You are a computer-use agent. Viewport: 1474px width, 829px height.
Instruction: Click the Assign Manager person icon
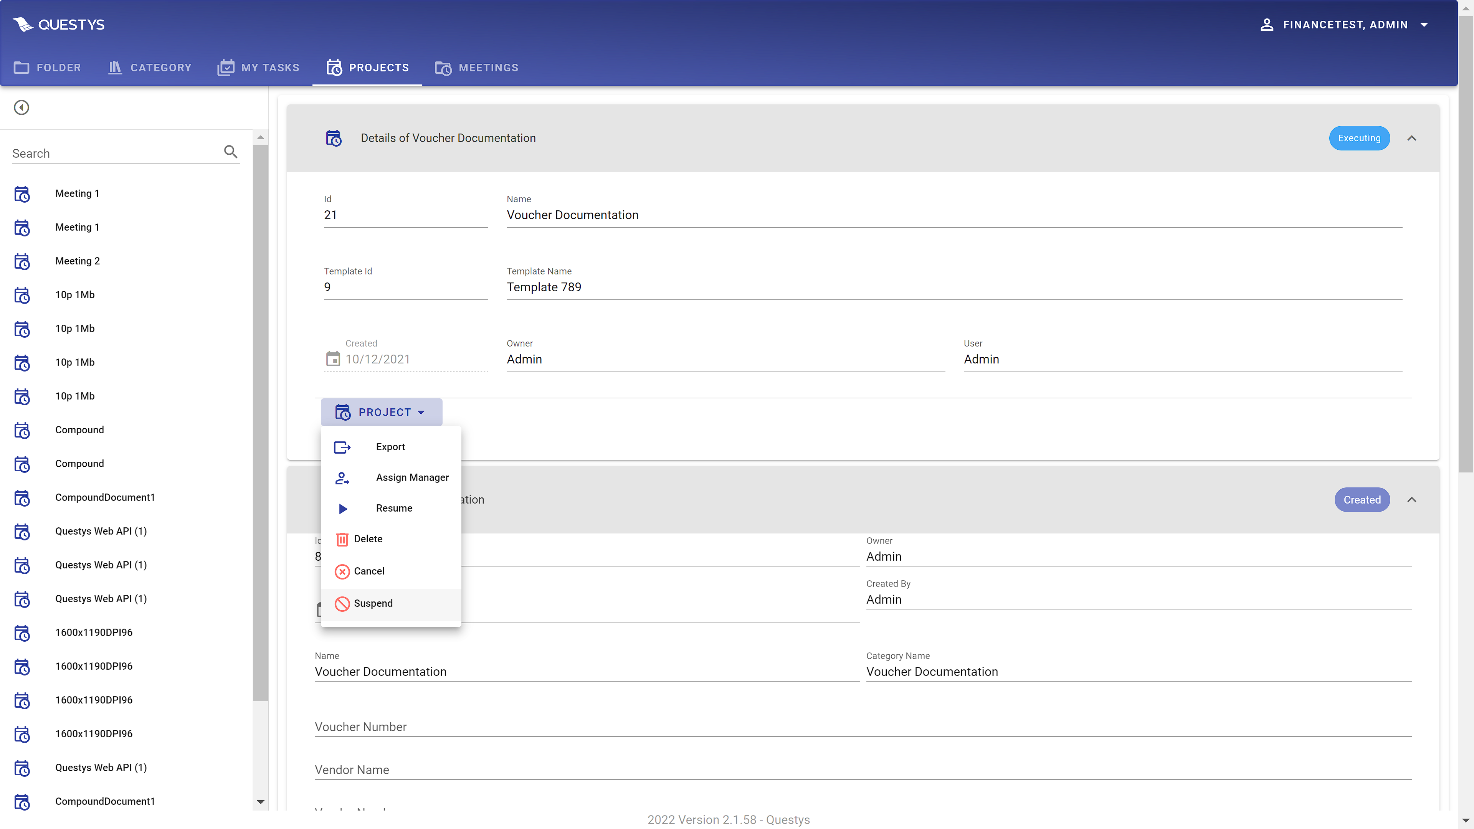click(x=342, y=478)
